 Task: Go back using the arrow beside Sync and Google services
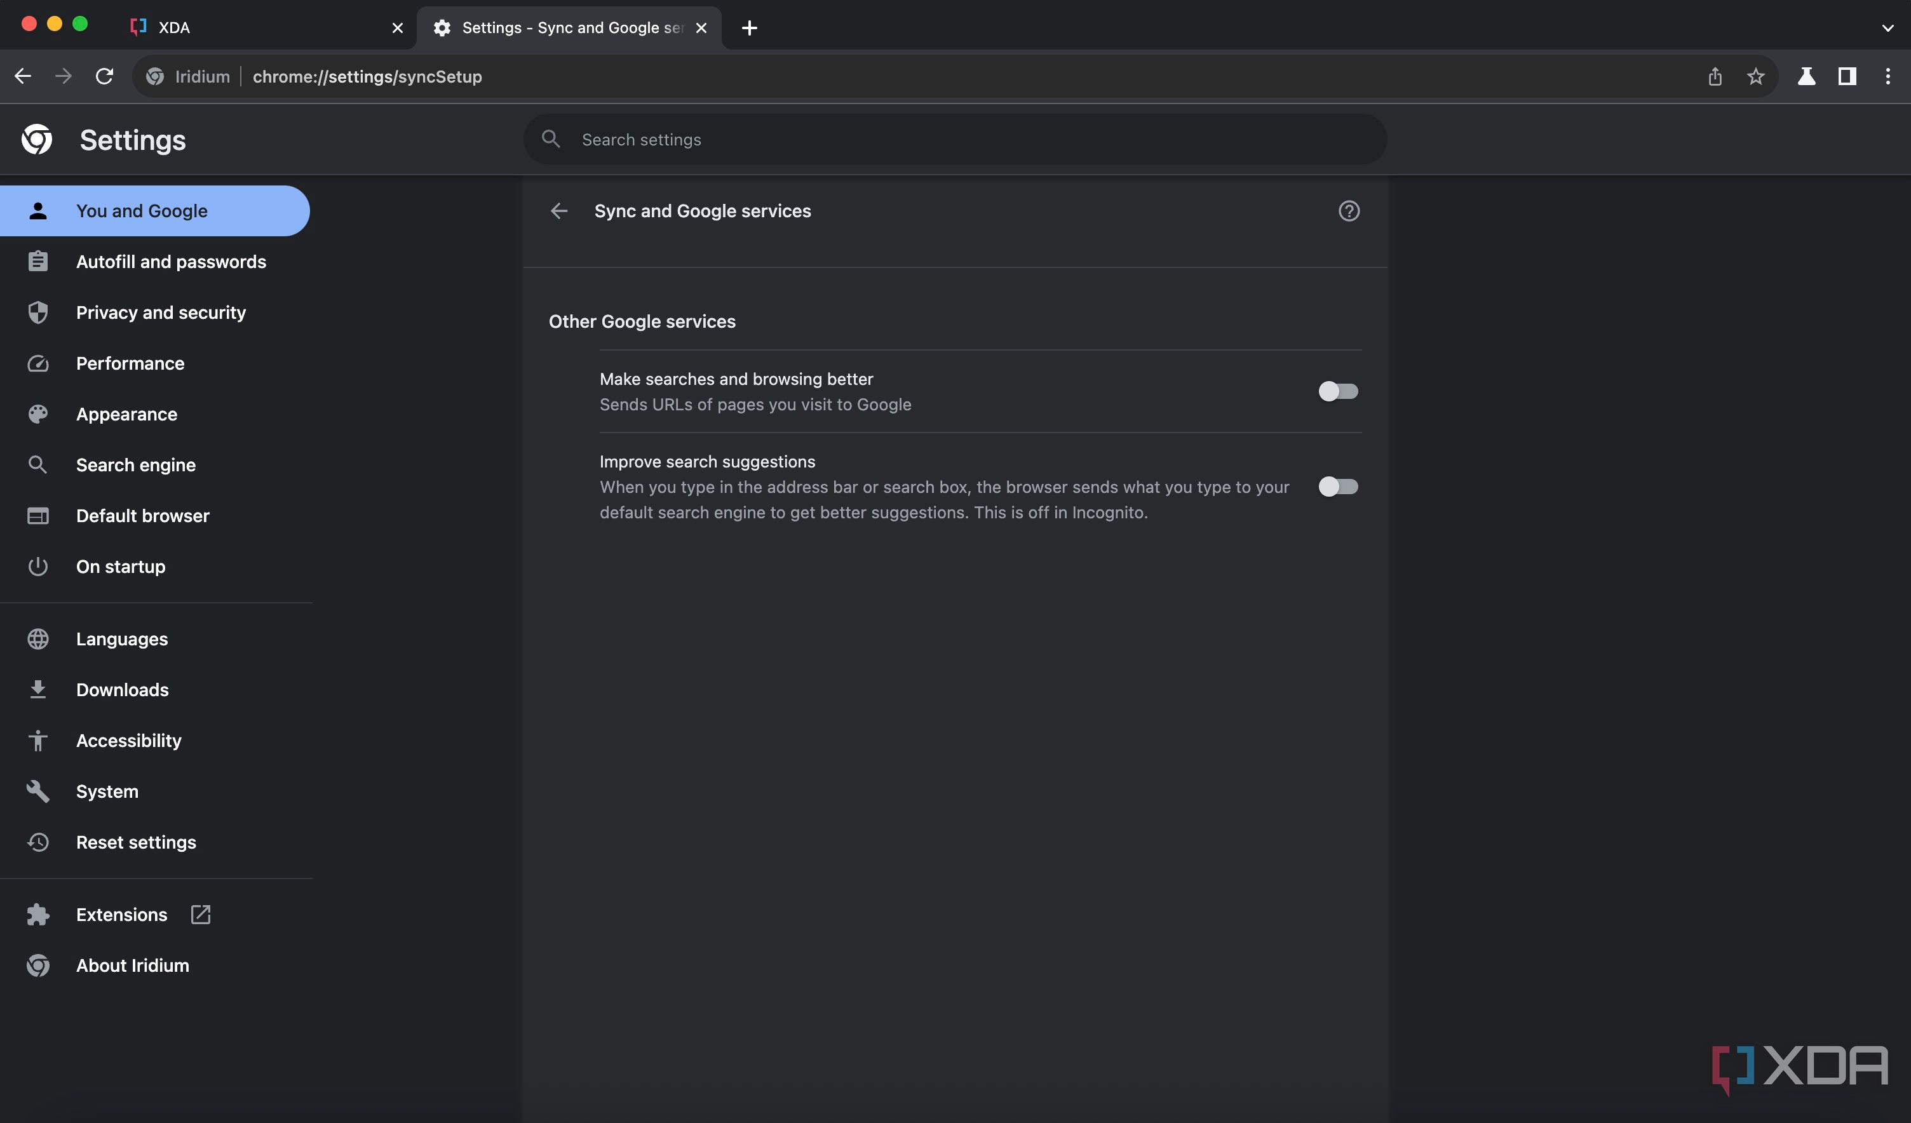[x=559, y=211]
